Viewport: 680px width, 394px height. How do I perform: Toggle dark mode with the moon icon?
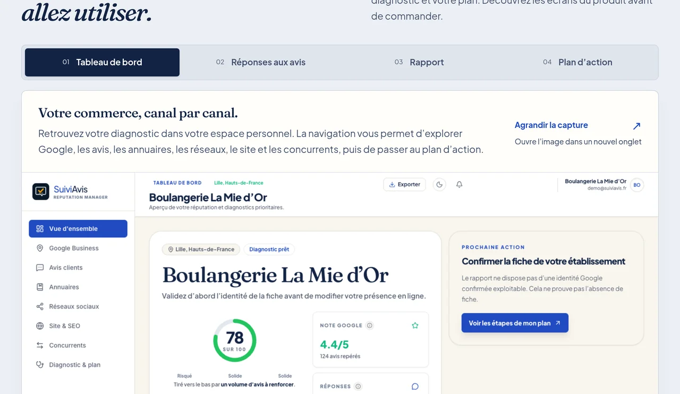439,184
